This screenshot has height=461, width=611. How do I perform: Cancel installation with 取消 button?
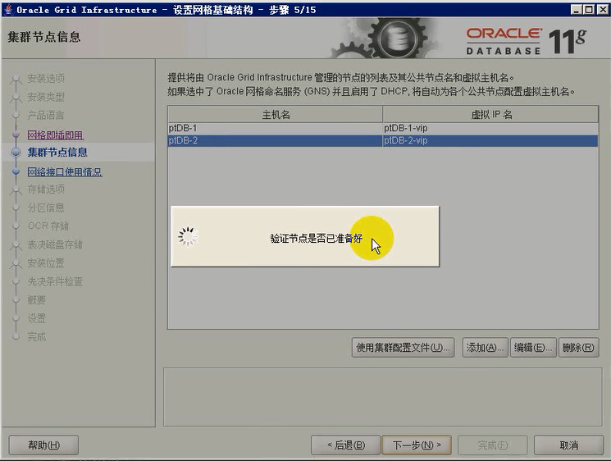[x=568, y=445]
